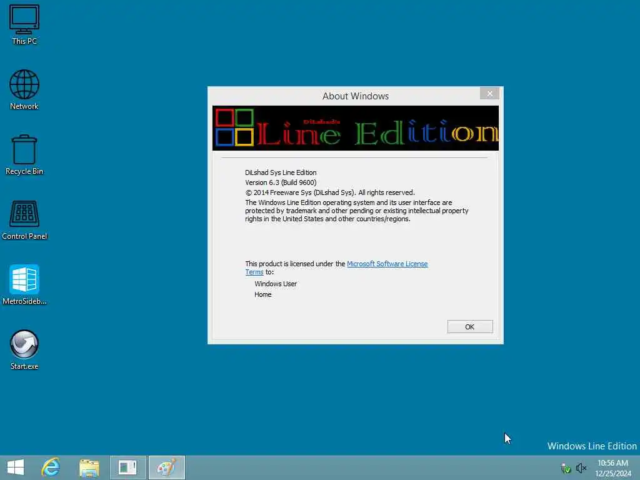This screenshot has height=480, width=640.
Task: Launch Start.exe desktop shortcut
Action: point(24,350)
